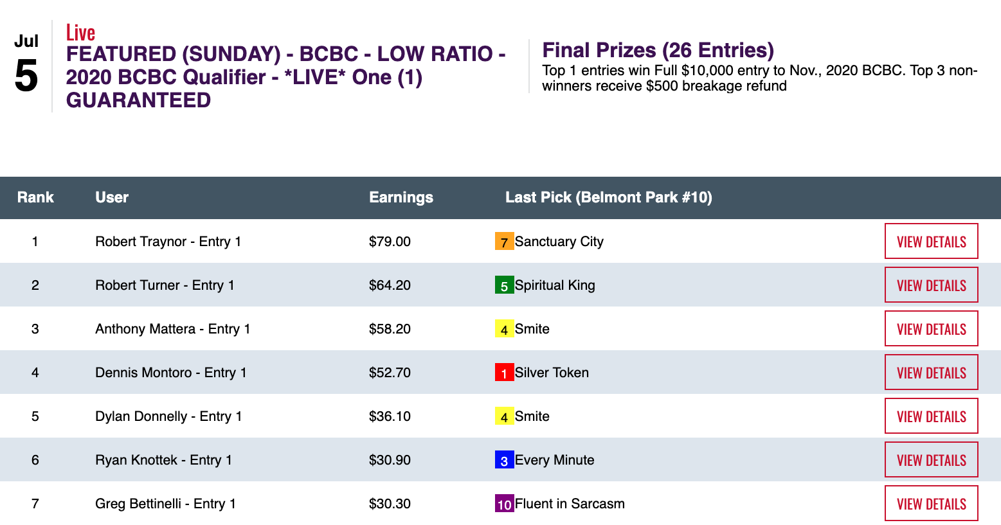Open View Details for Anthony Mattera
The width and height of the screenshot is (1001, 525).
click(931, 329)
